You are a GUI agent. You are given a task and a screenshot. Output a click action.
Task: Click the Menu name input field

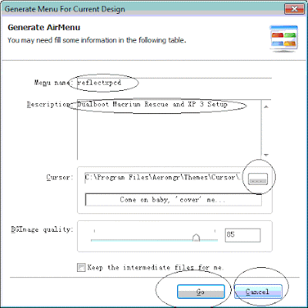tap(174, 82)
